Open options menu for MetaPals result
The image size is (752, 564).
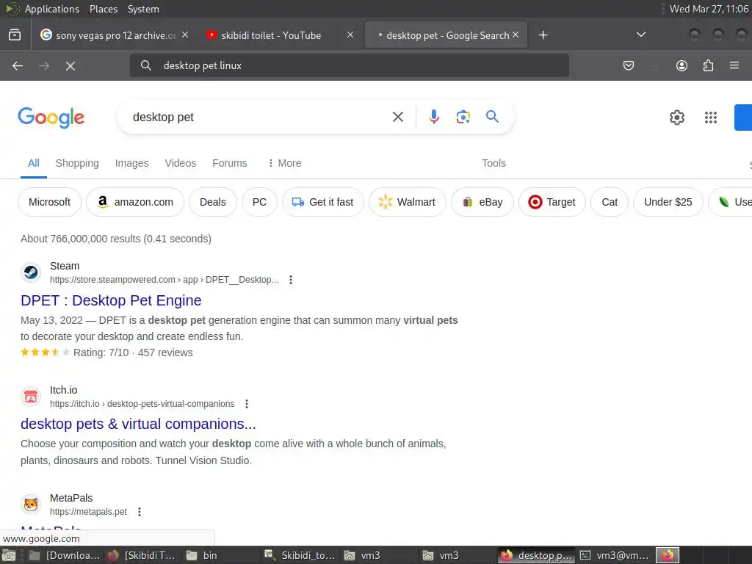coord(140,512)
